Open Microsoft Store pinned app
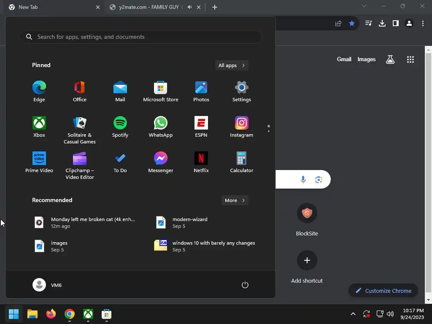Screen dimensions: 432x324 (x=161, y=92)
